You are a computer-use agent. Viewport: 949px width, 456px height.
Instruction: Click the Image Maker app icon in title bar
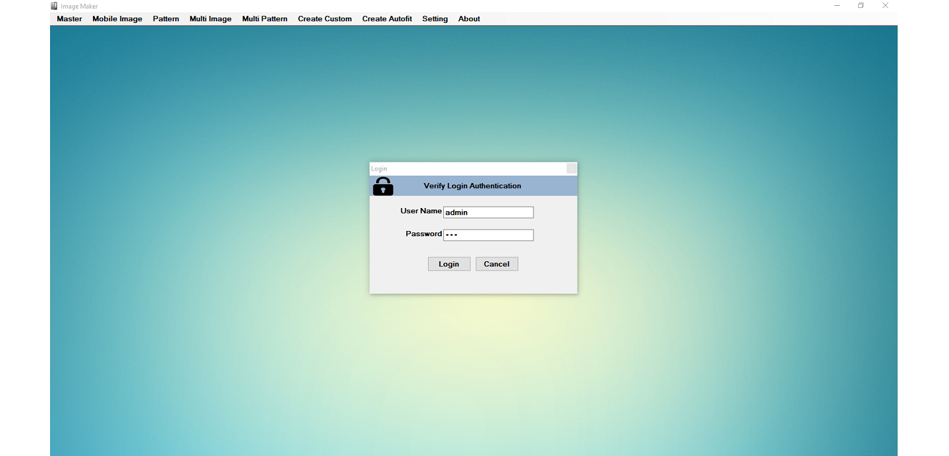pyautogui.click(x=54, y=6)
